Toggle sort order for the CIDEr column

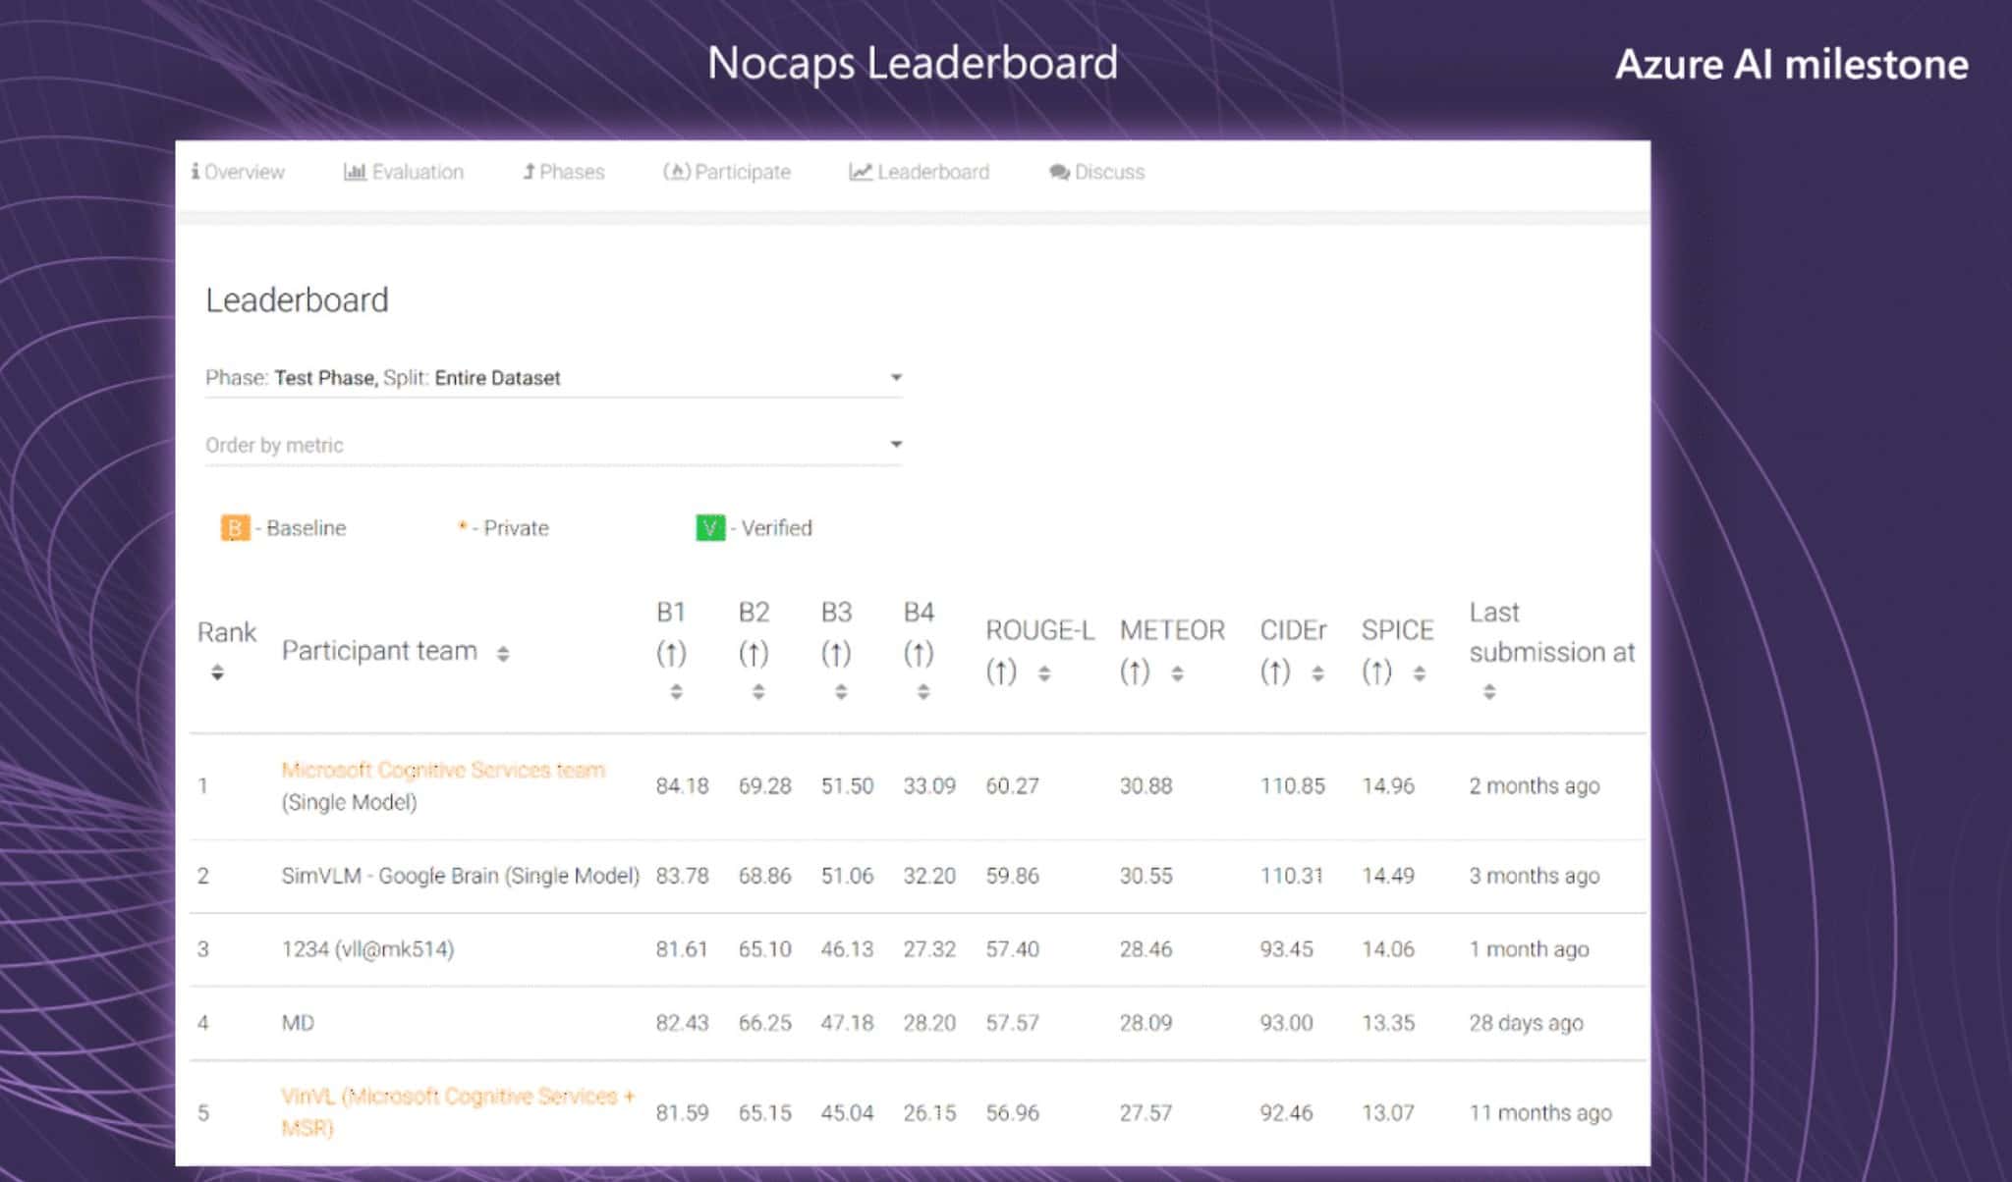[x=1316, y=673]
